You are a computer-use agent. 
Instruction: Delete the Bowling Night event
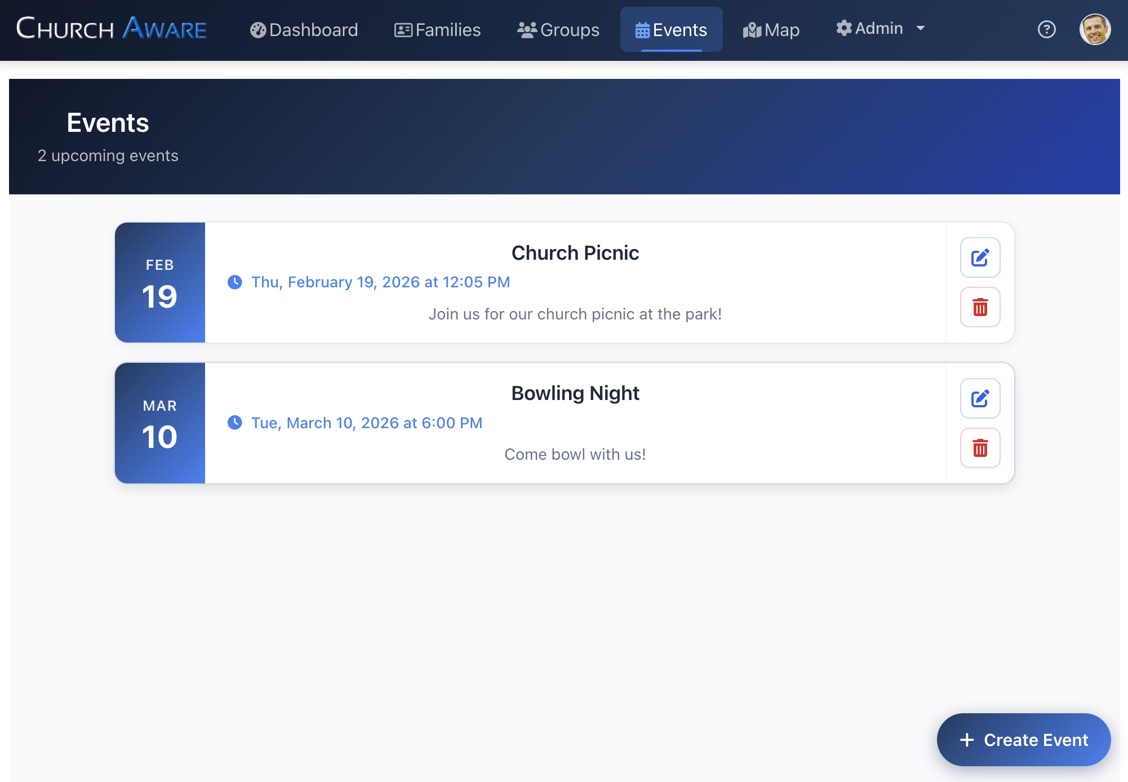point(980,448)
